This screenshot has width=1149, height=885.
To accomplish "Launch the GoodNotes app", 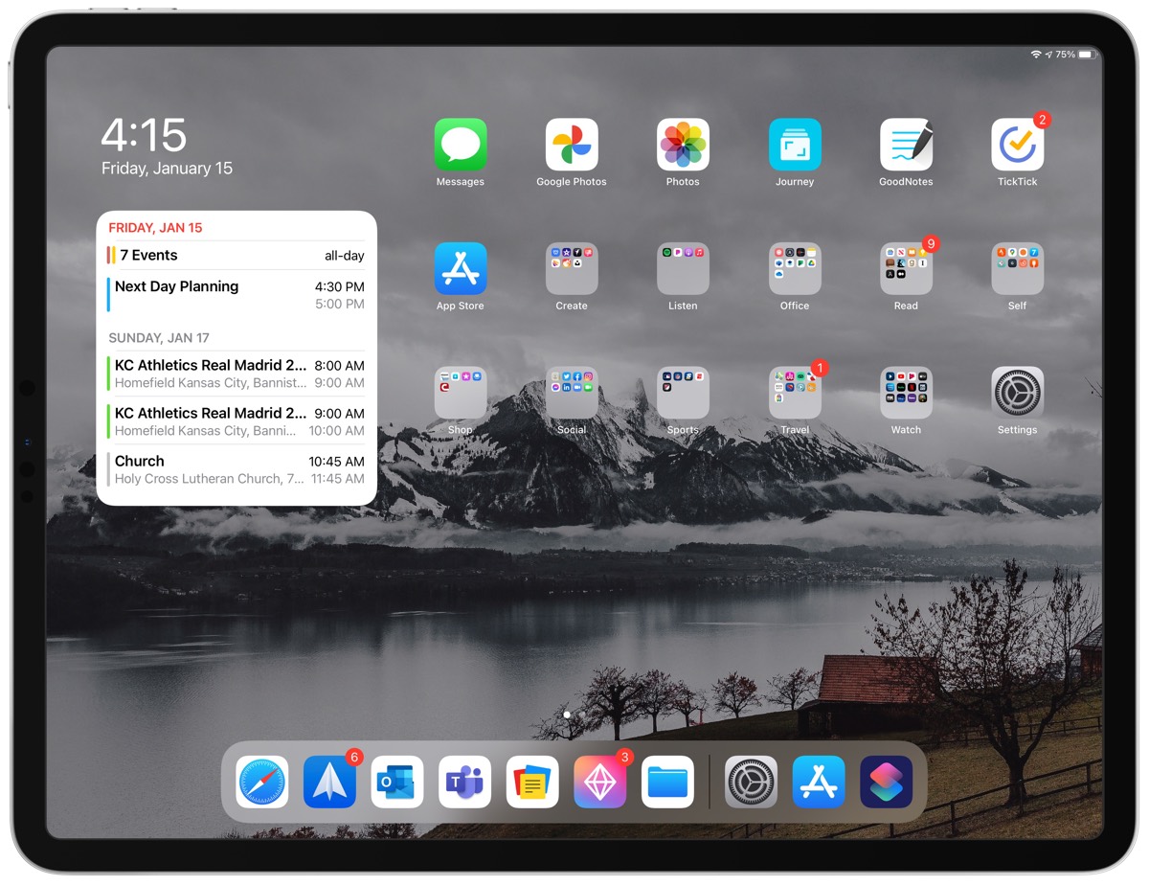I will click(x=906, y=145).
